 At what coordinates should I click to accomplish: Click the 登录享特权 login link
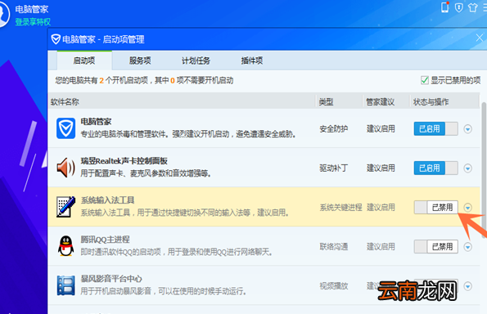pos(33,22)
